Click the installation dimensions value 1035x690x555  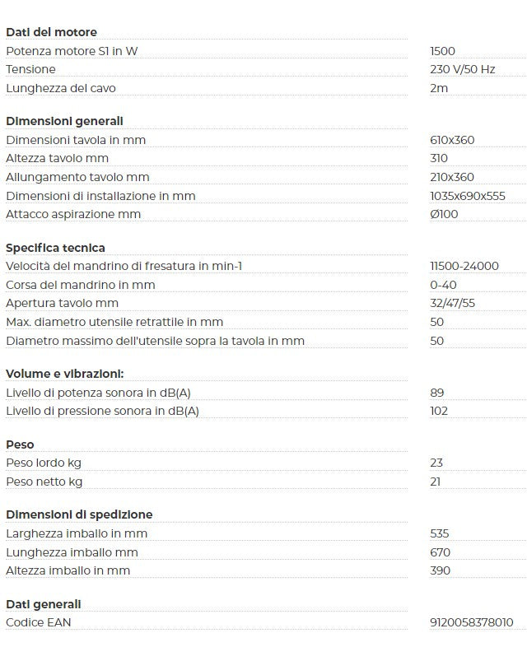click(467, 196)
